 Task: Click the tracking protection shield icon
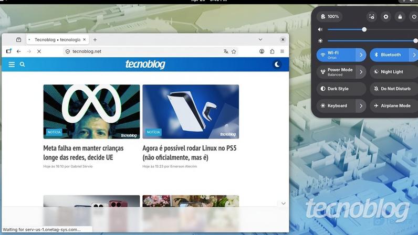(68, 51)
